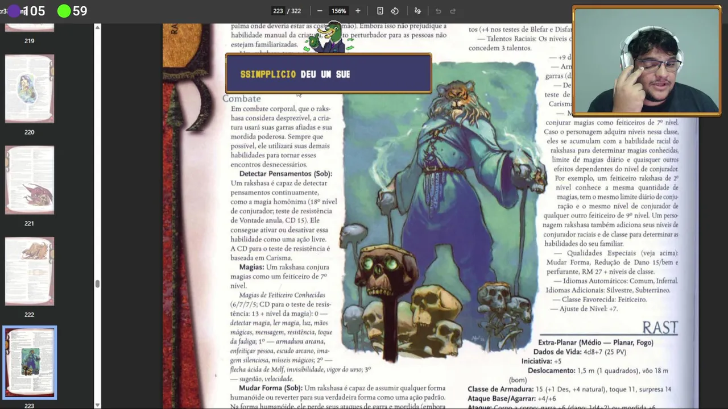
Task: Click the 'RAST' monster heading
Action: coord(660,328)
